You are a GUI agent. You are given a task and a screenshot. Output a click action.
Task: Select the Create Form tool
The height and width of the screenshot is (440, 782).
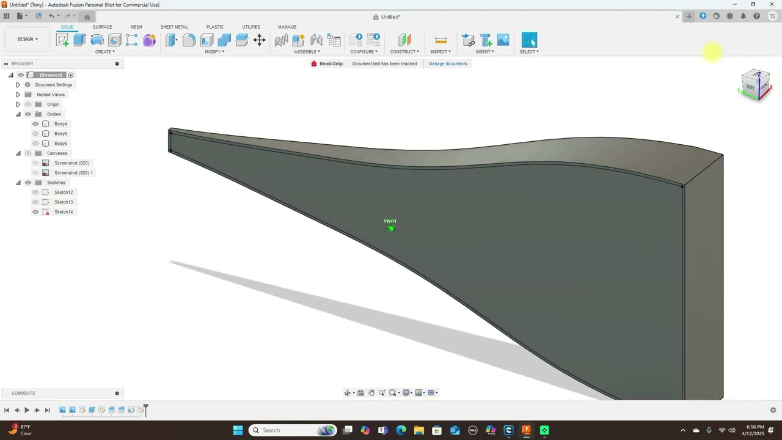pyautogui.click(x=149, y=40)
